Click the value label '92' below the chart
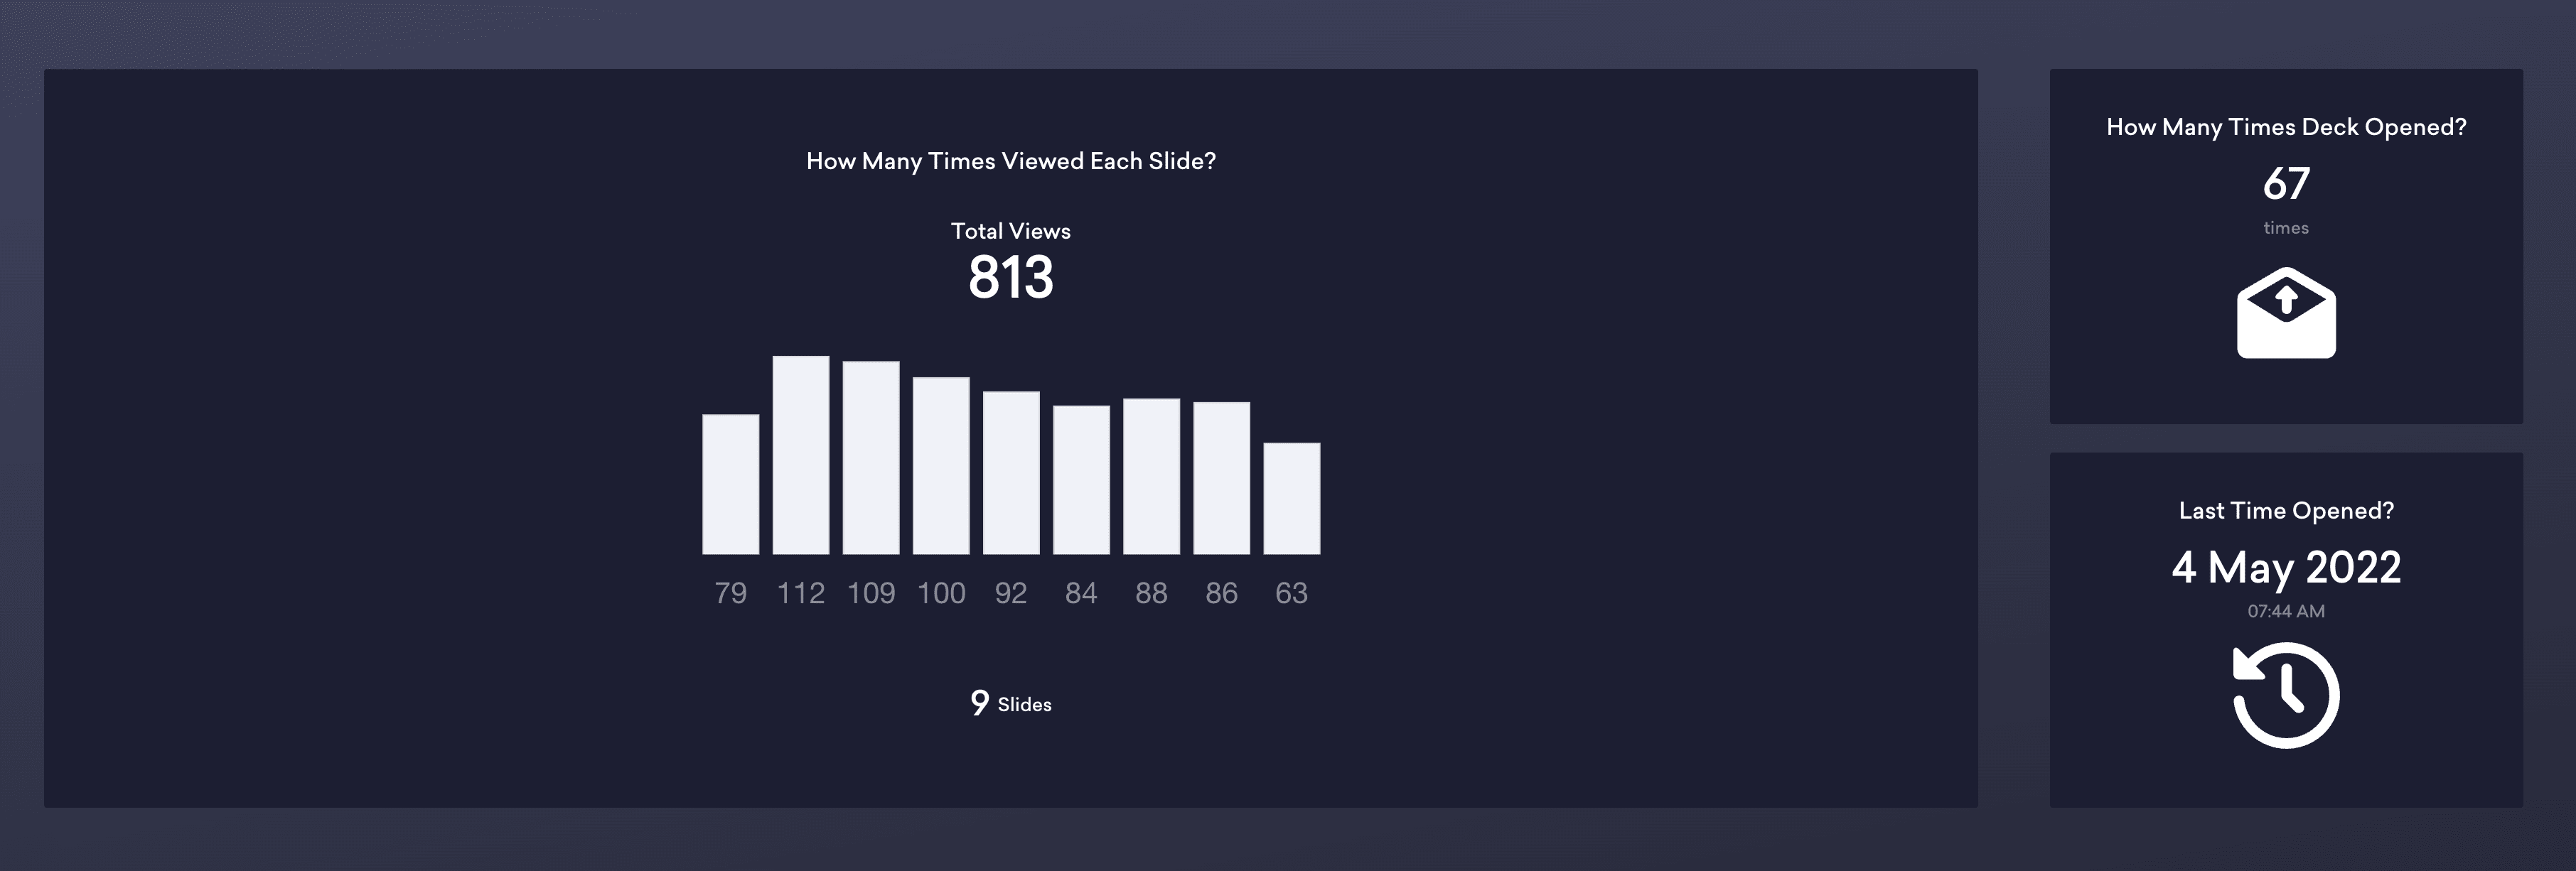This screenshot has height=871, width=2576. pyautogui.click(x=1011, y=593)
